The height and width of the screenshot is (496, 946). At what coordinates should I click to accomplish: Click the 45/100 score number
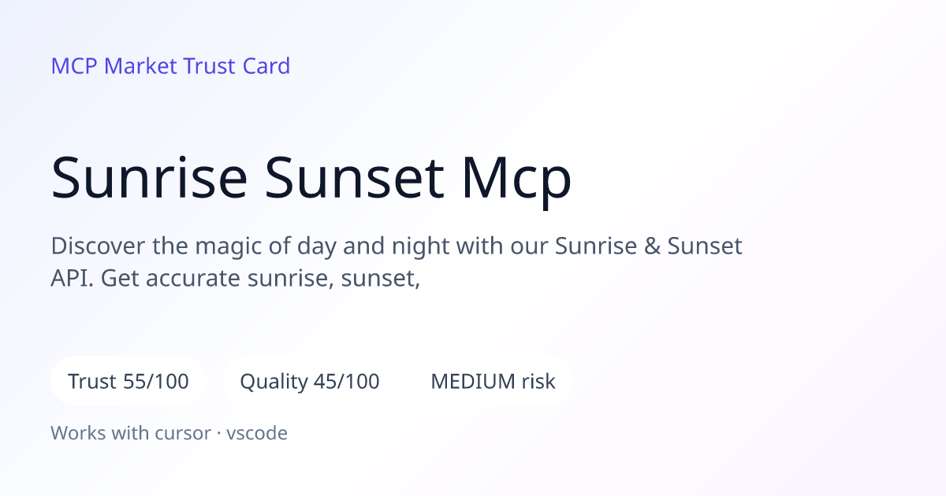pyautogui.click(x=347, y=382)
